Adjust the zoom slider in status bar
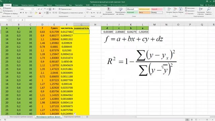Viewport: 215px width, 121px height. coord(207,120)
